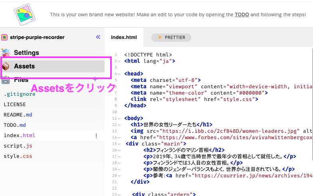Fold the marin div on line 15
This screenshot has width=313, height=196.
119,144
